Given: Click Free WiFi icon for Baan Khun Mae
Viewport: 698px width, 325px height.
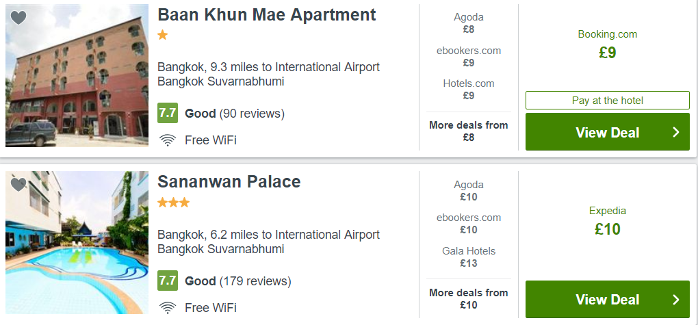Looking at the screenshot, I should tap(167, 140).
